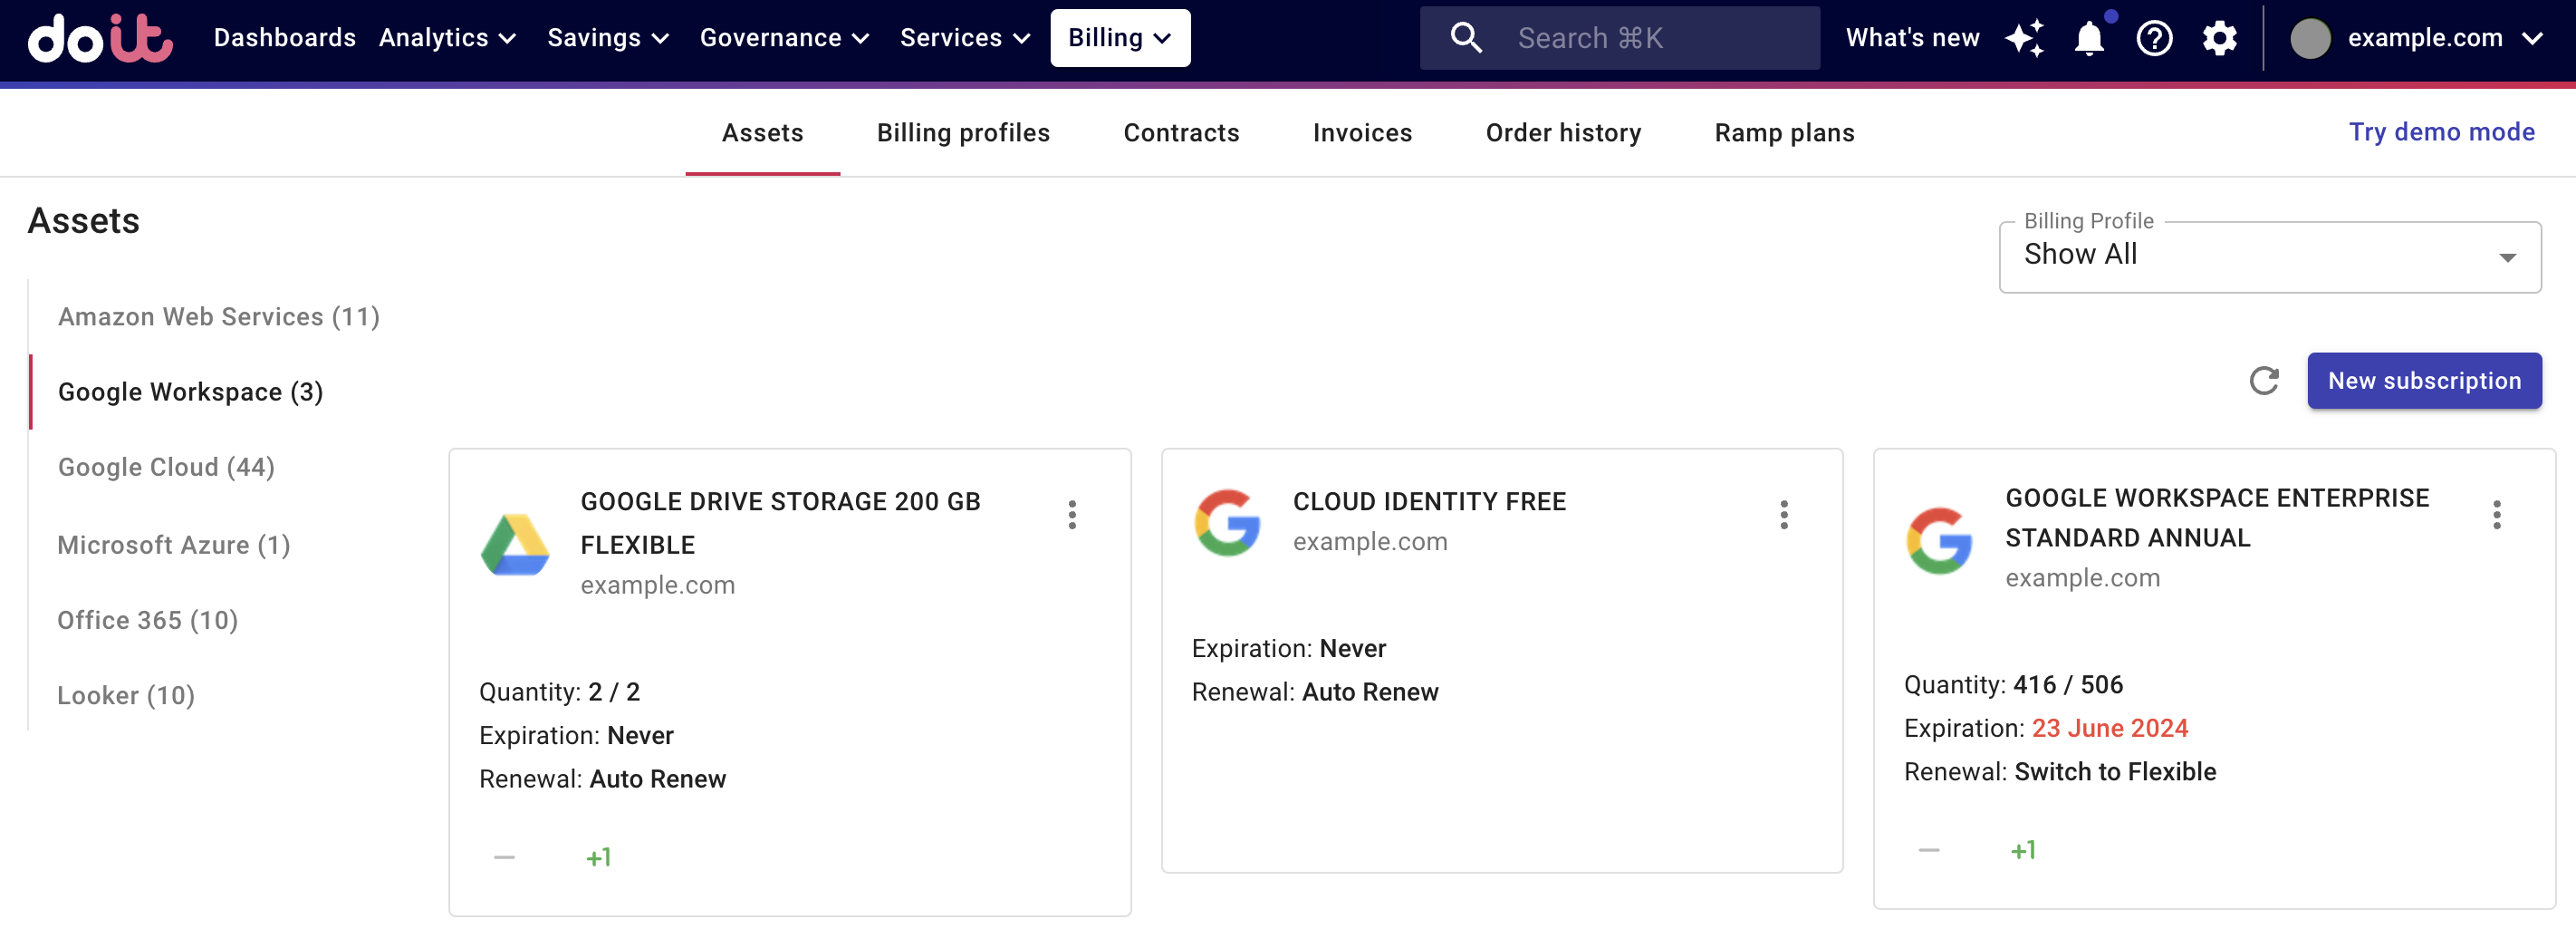Open the help question mark icon
The width and height of the screenshot is (2576, 948).
pos(2154,38)
